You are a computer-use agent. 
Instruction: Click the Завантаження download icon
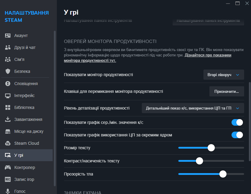pyautogui.click(x=8, y=119)
